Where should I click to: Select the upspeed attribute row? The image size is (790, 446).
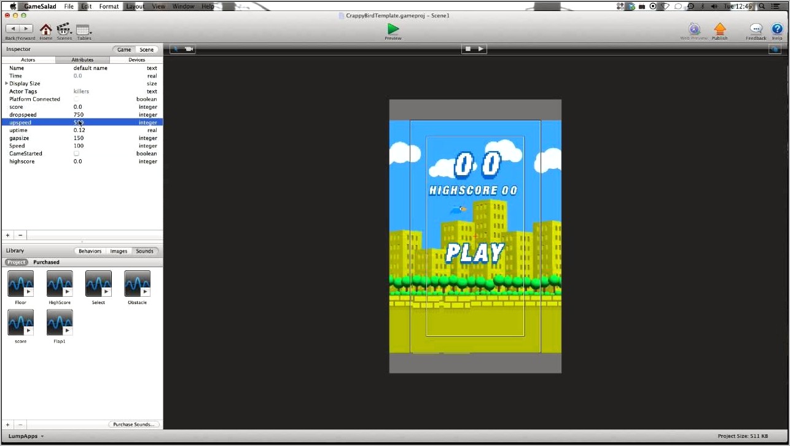(82, 122)
